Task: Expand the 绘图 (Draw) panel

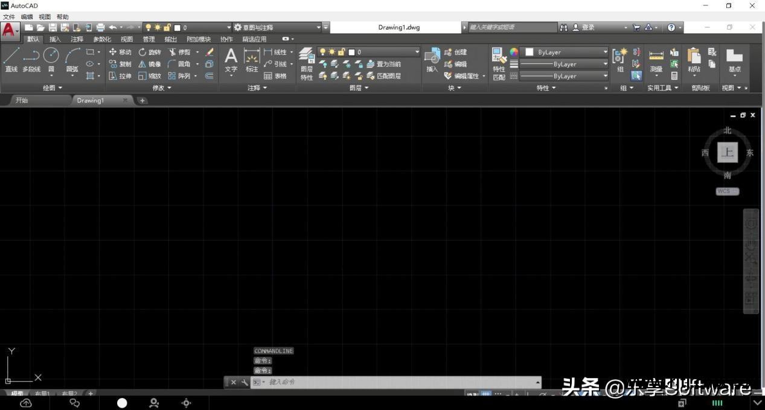Action: click(x=53, y=88)
